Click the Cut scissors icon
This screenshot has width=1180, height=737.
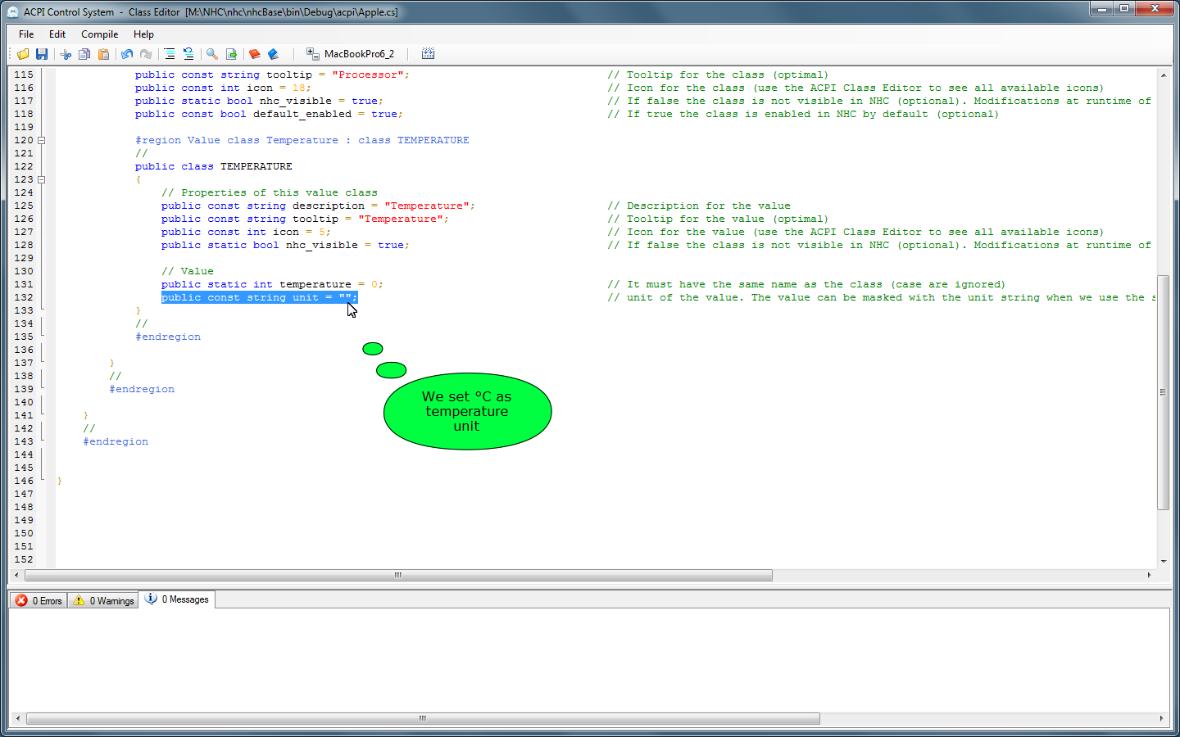pos(66,54)
